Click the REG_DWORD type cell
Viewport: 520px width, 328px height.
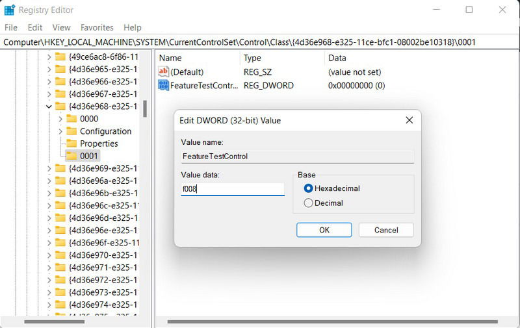click(x=268, y=86)
